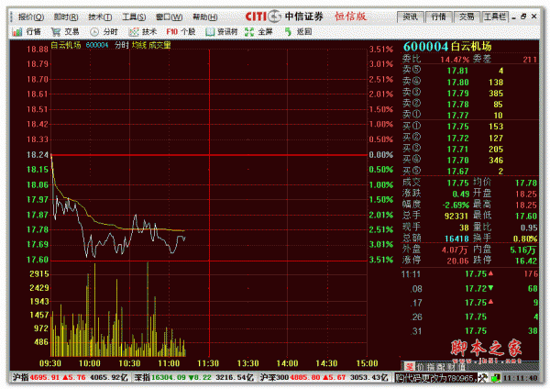Open the 工具(S) menu
The height and width of the screenshot is (389, 550).
[x=134, y=17]
